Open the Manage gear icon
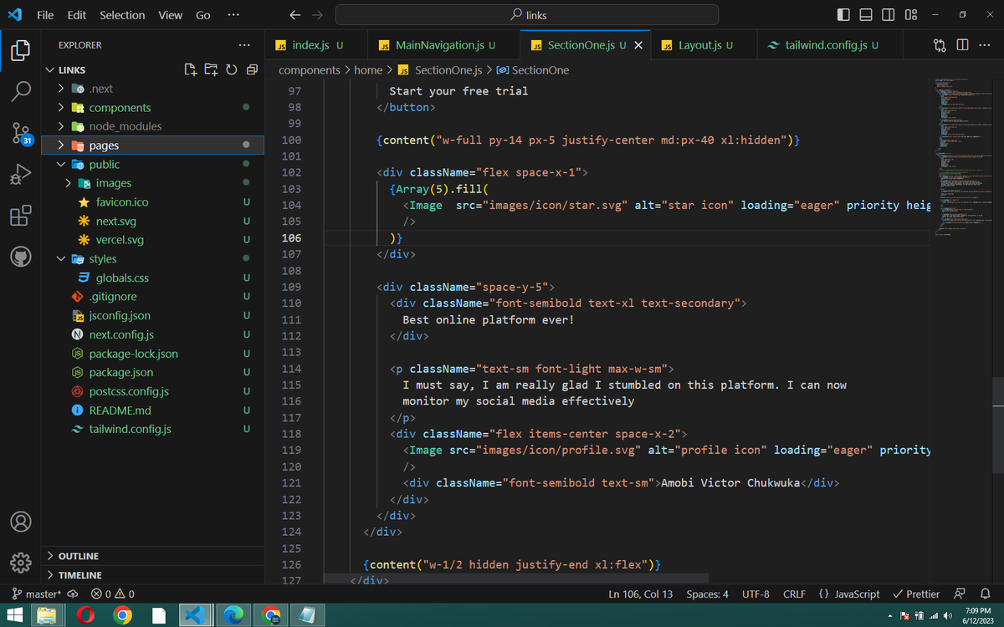This screenshot has width=1004, height=627. (x=21, y=562)
